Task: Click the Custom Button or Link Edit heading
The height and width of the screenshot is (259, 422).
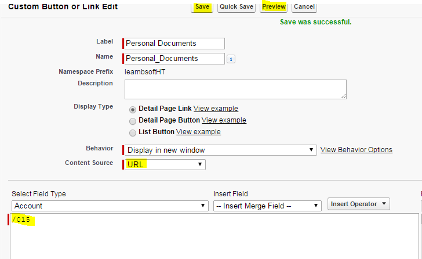Action: pyautogui.click(x=63, y=6)
